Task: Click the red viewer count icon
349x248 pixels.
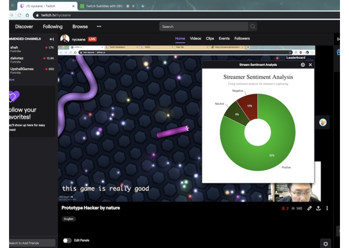Action: (283, 208)
